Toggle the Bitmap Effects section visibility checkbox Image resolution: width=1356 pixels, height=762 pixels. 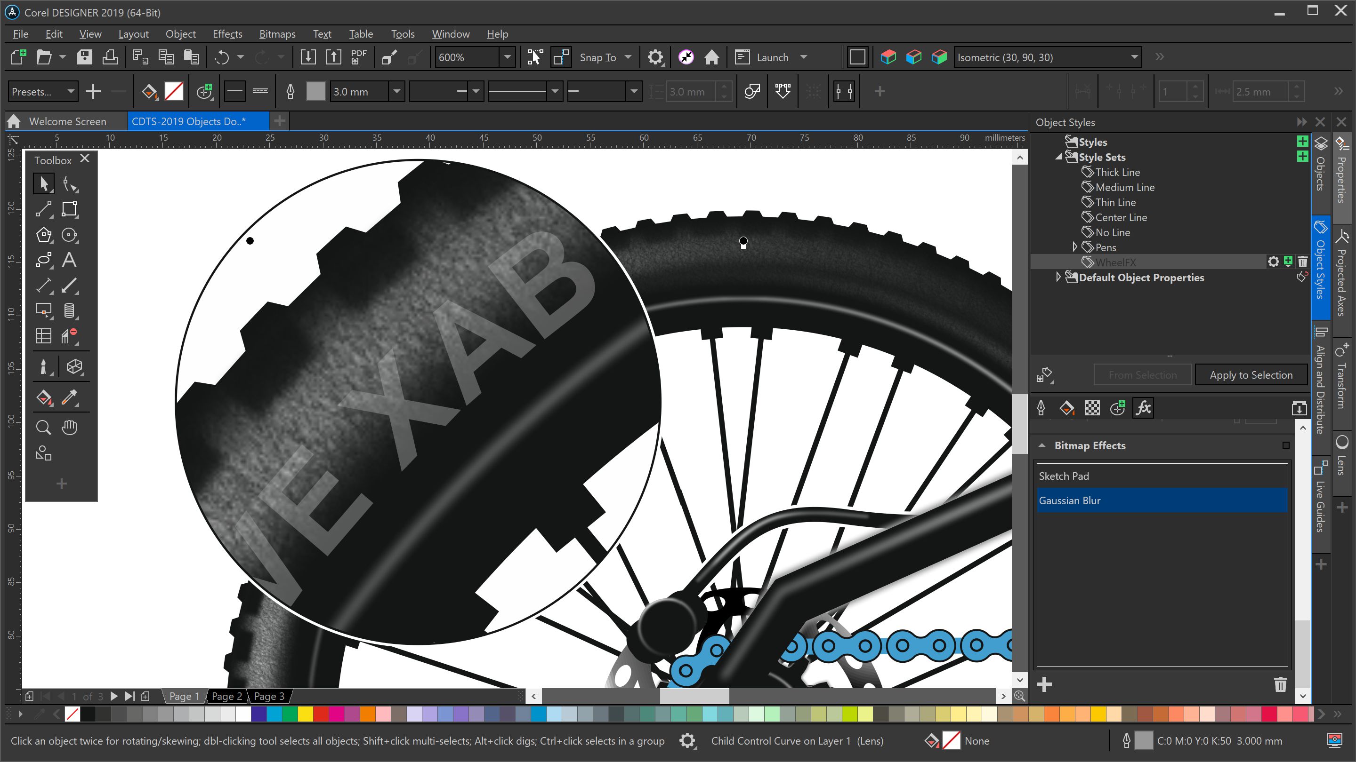point(1286,445)
